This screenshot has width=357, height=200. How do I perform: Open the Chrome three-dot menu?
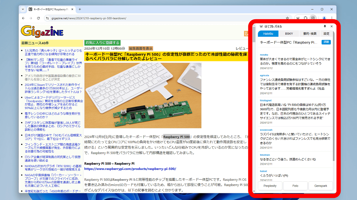[332, 18]
